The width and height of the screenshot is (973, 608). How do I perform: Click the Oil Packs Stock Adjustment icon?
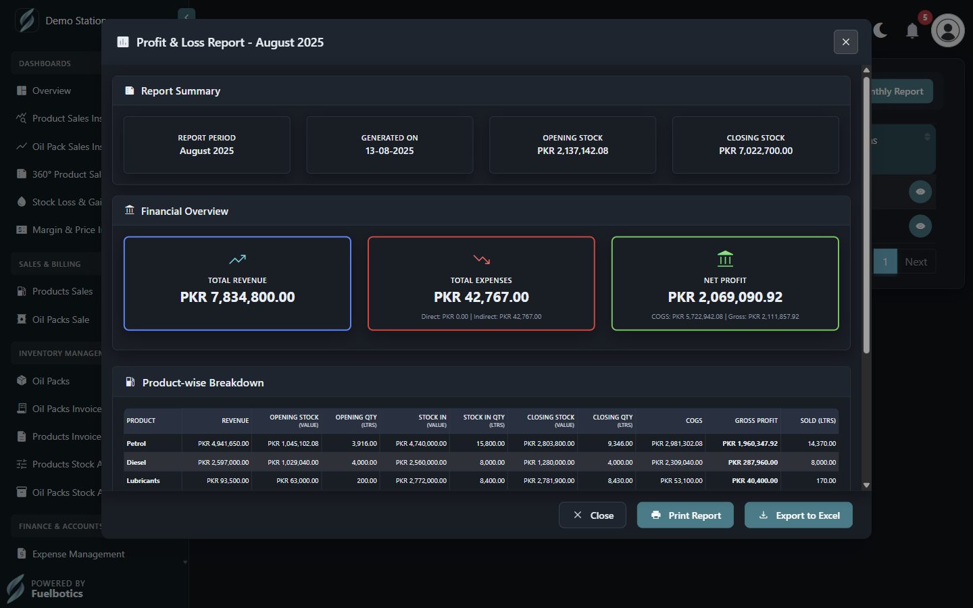(22, 492)
